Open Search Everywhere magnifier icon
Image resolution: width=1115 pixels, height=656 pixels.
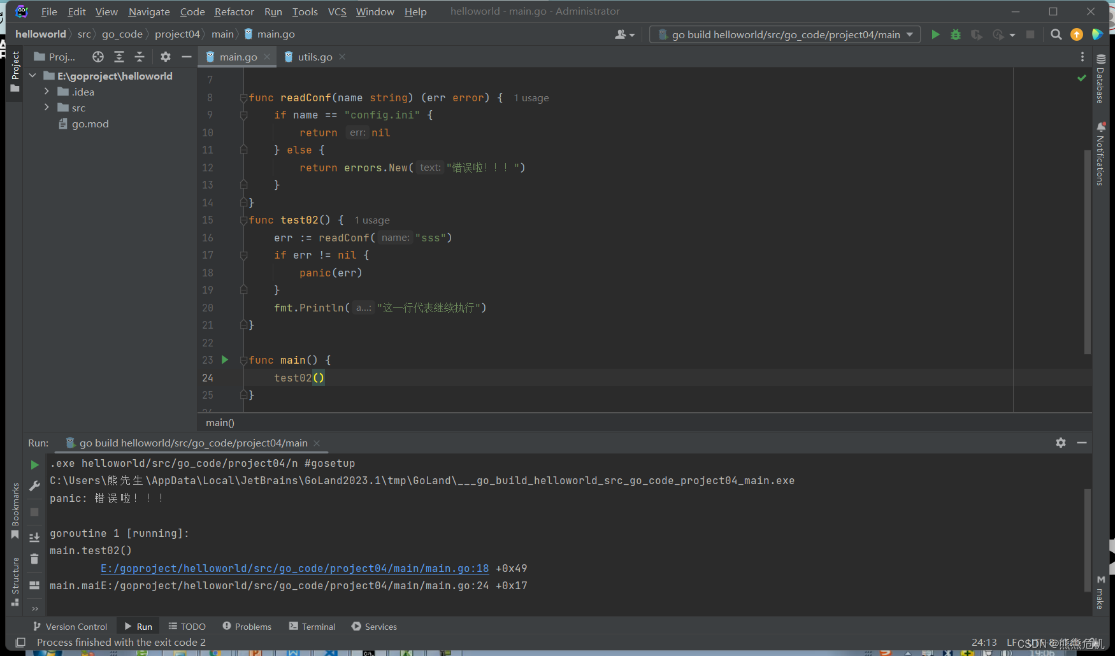click(x=1056, y=34)
